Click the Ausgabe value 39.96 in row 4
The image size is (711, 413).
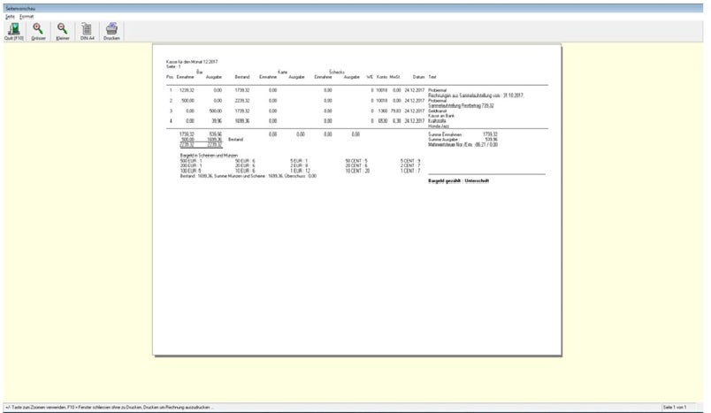(x=217, y=121)
